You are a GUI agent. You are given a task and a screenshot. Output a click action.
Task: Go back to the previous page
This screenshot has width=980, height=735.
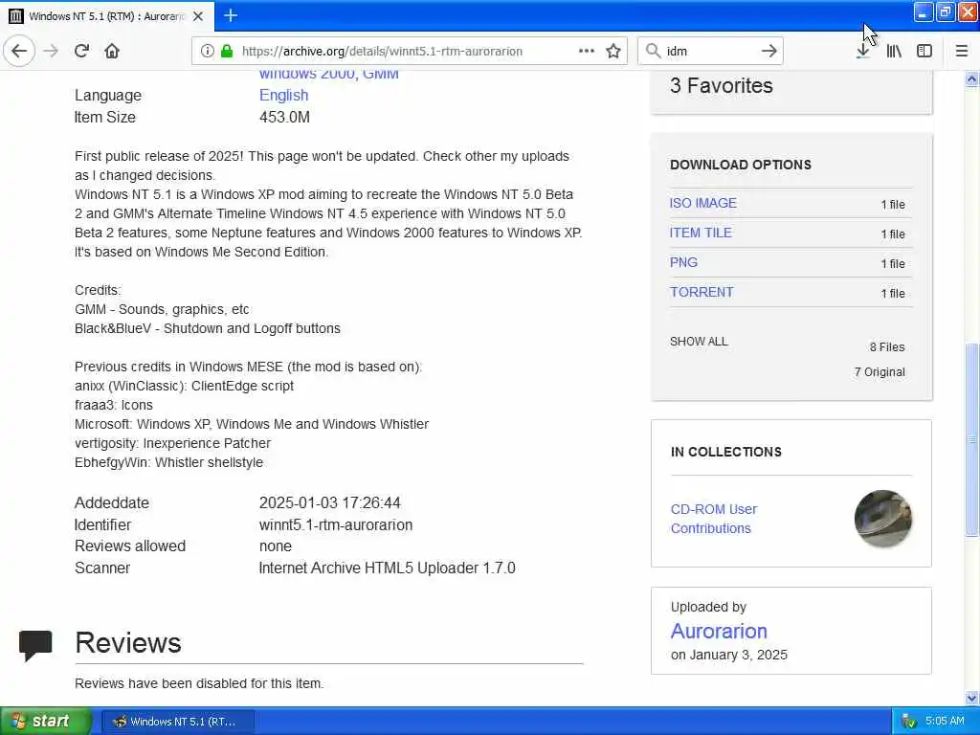[x=19, y=51]
